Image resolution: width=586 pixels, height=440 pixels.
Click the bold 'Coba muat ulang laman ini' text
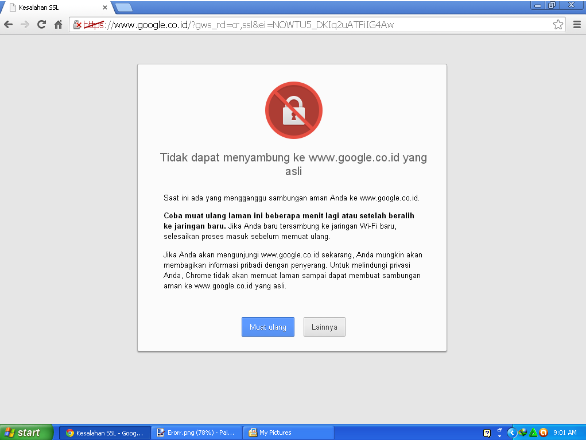pos(289,221)
